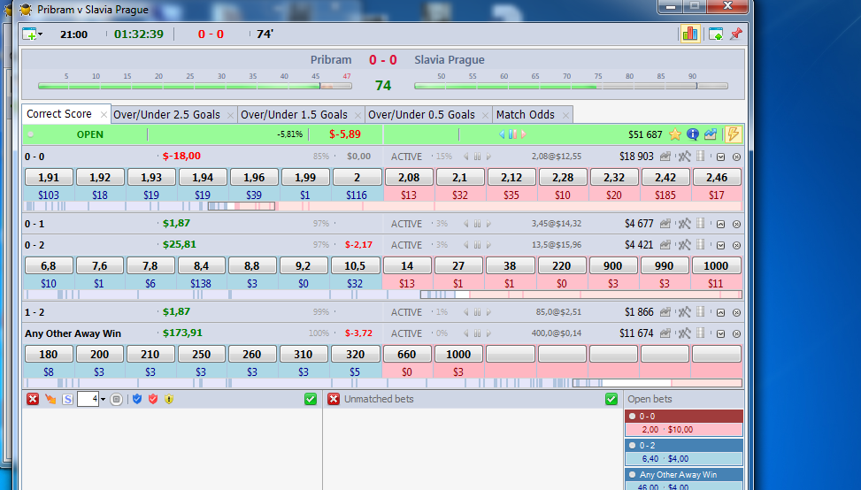Select radio dot on 0 - 0 open bet

click(x=632, y=416)
